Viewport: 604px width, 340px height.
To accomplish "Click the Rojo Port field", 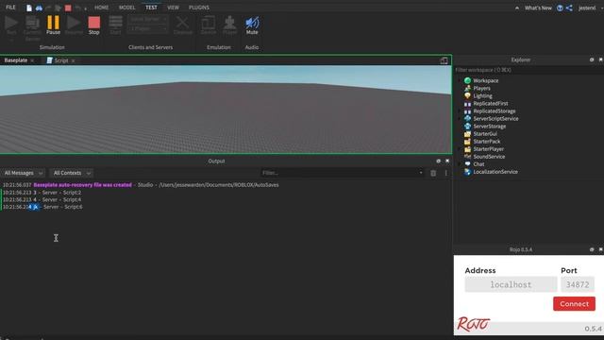I will pyautogui.click(x=578, y=284).
